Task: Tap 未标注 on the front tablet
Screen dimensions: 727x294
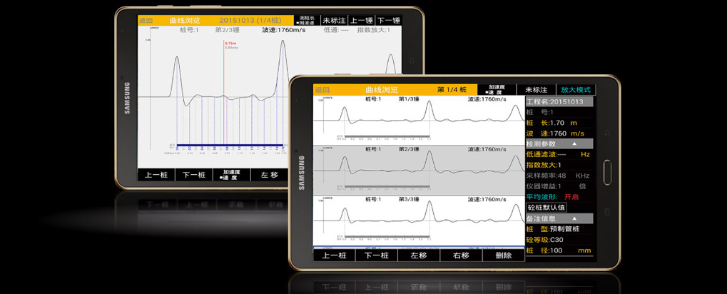Action: tap(537, 89)
